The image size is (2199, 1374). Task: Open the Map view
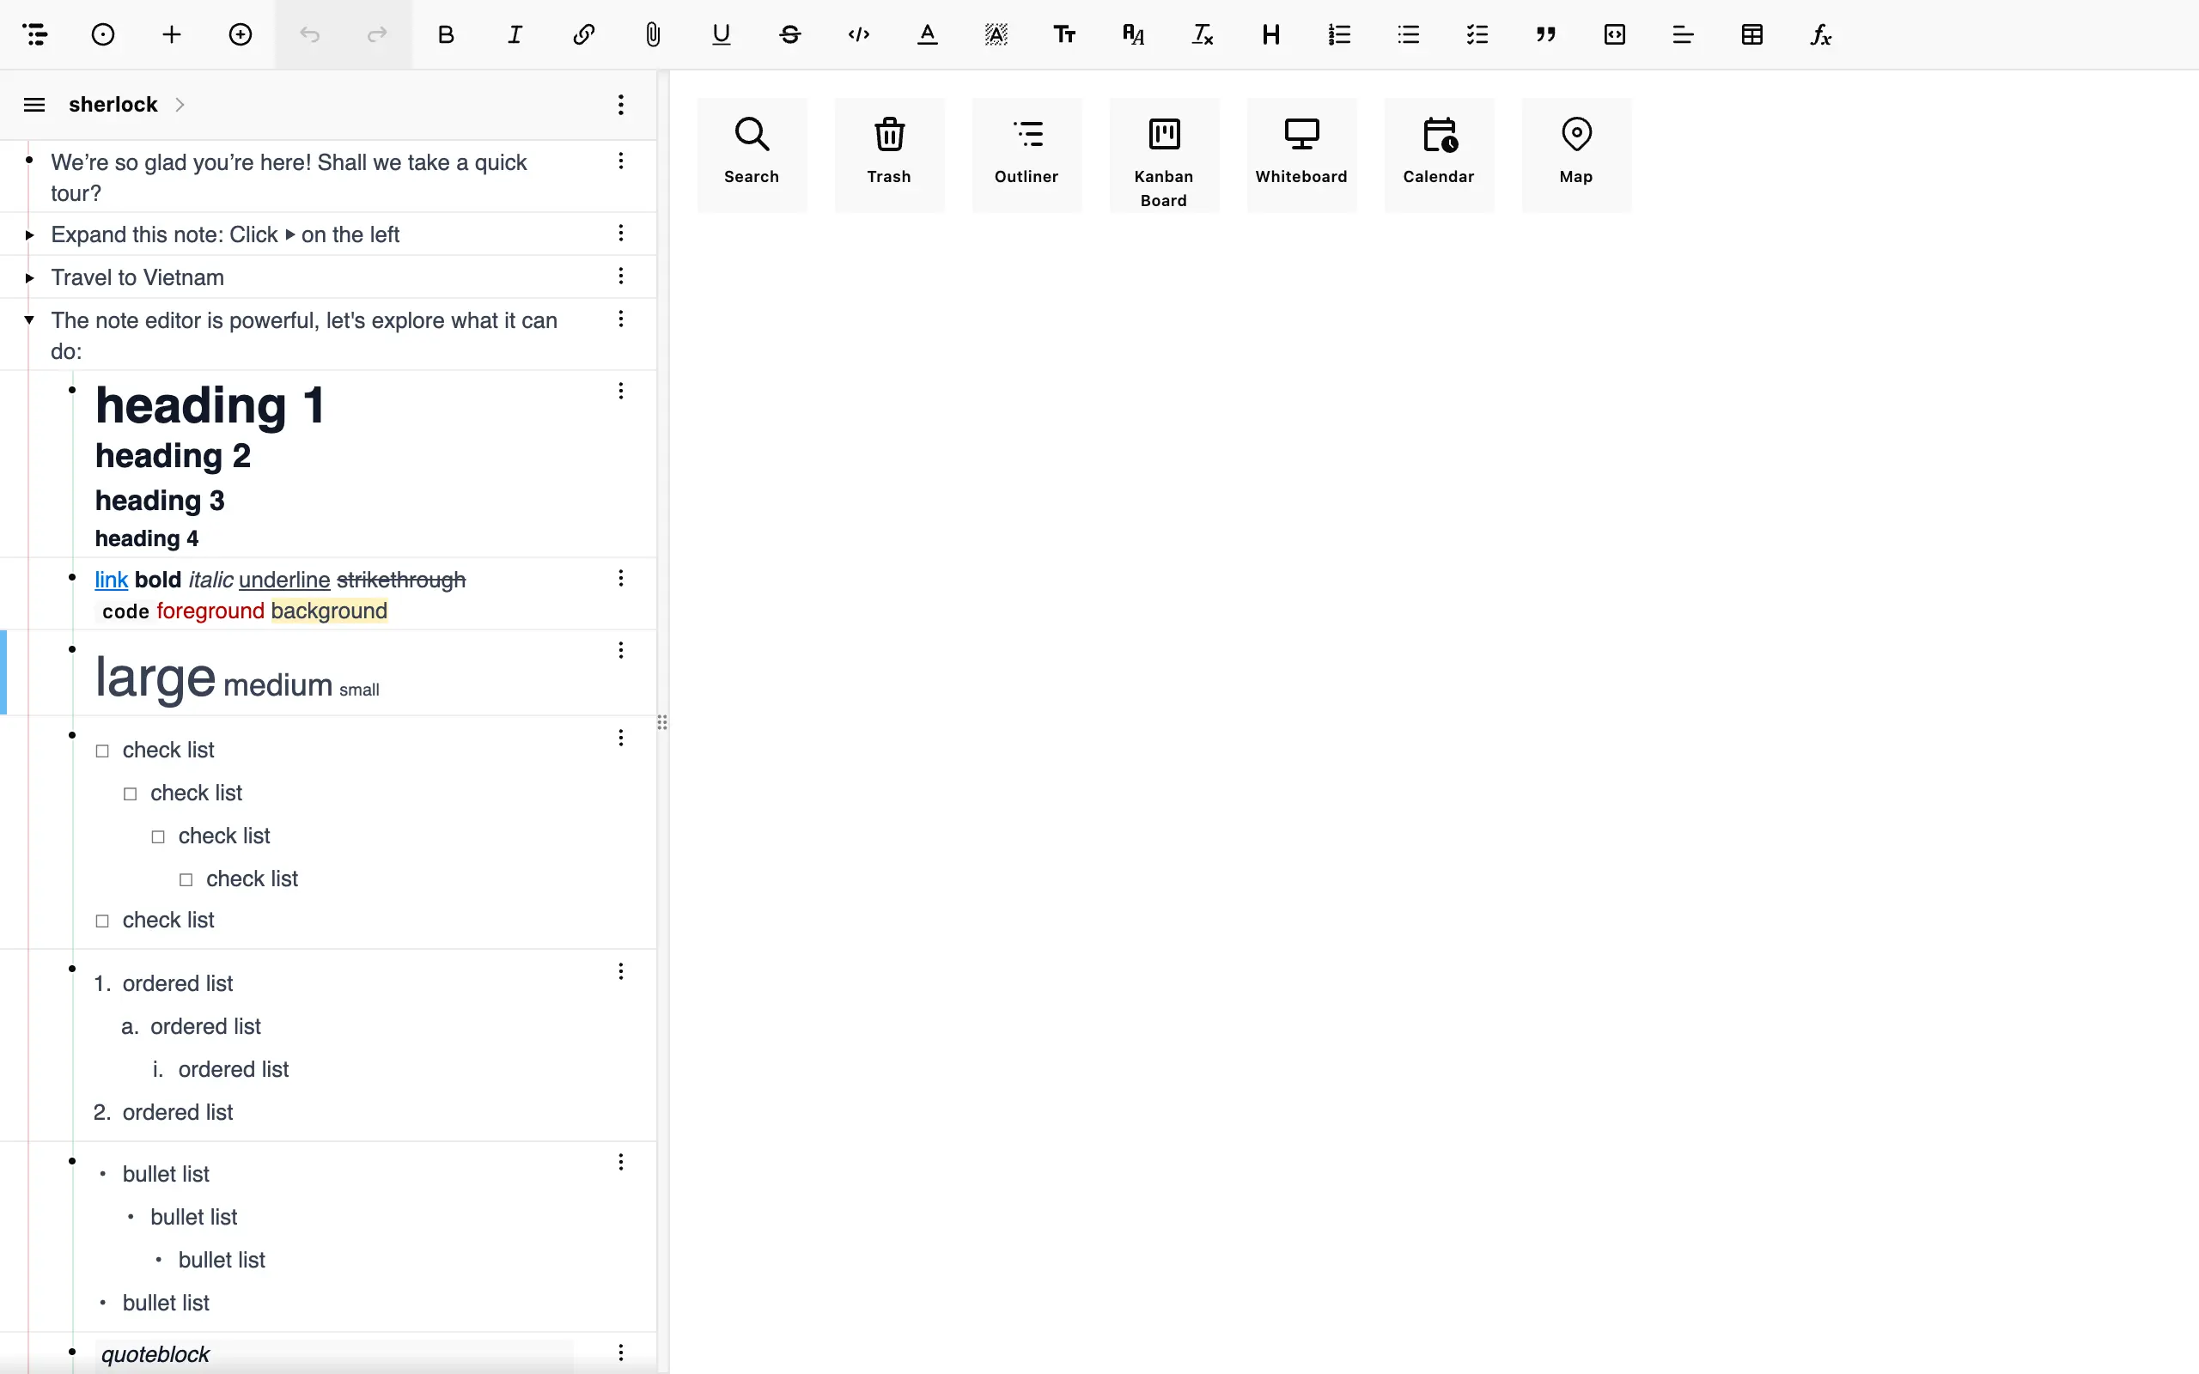coord(1575,155)
